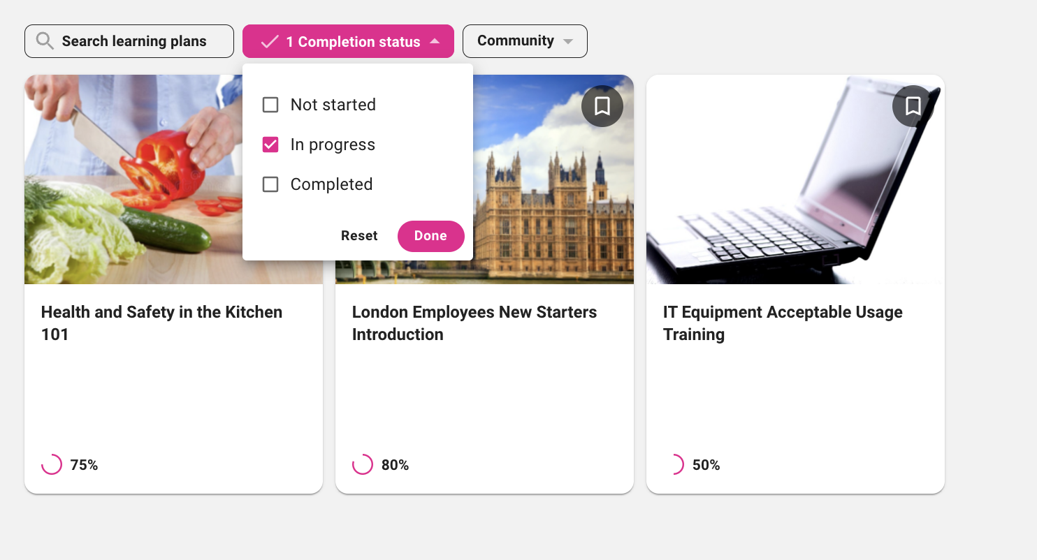Click the 75% progress ring icon
Screen dimensions: 1037x560
point(52,464)
